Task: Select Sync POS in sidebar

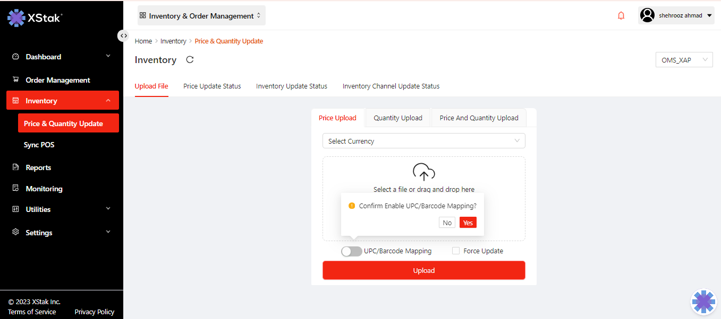Action: [39, 145]
